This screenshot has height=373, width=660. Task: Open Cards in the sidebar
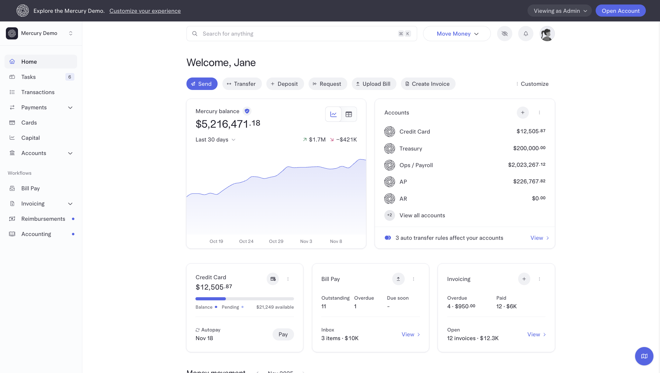click(41, 122)
